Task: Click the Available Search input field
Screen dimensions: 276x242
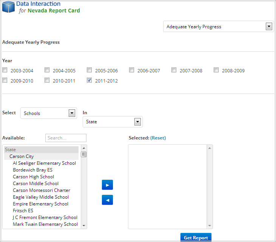Action: pos(66,138)
